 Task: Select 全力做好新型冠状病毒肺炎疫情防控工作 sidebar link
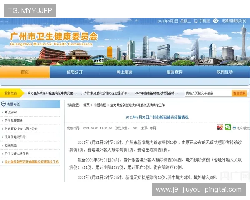(32, 162)
